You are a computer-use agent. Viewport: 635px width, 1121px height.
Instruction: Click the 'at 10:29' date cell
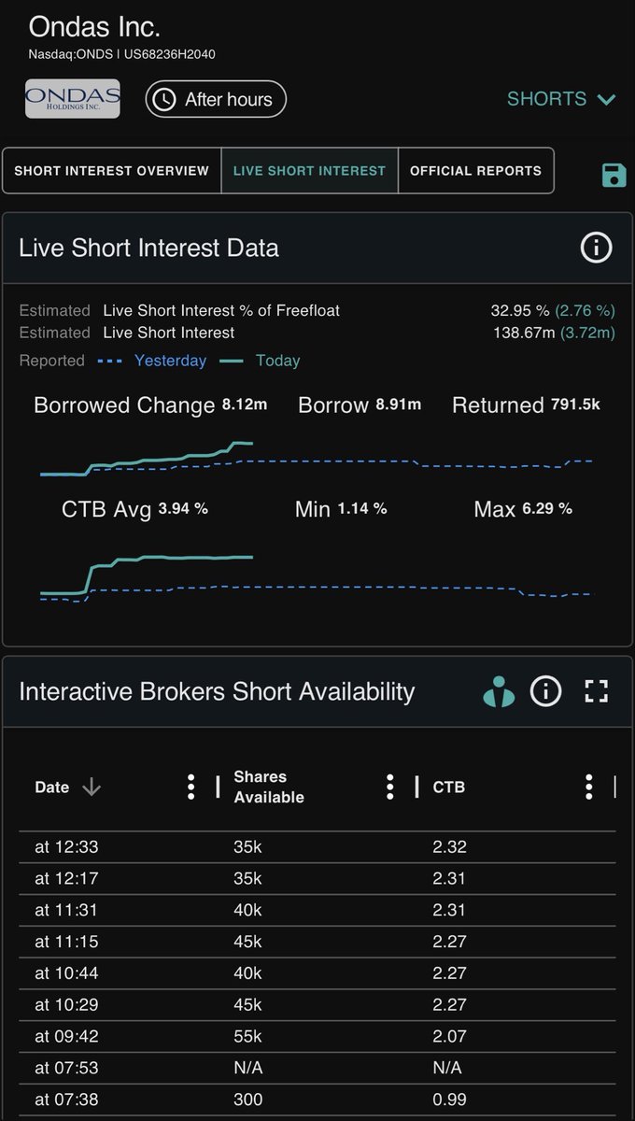(66, 1005)
